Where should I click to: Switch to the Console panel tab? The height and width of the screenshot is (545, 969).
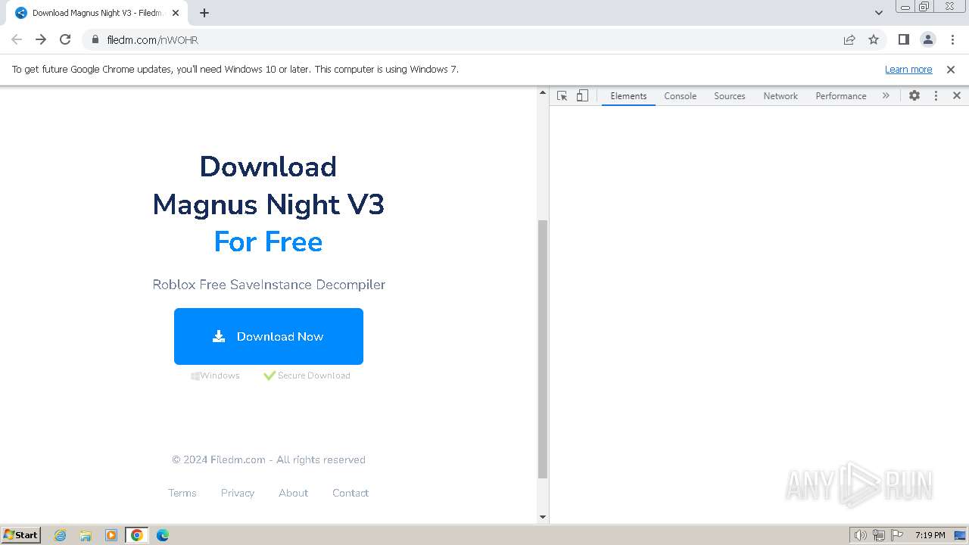point(680,96)
